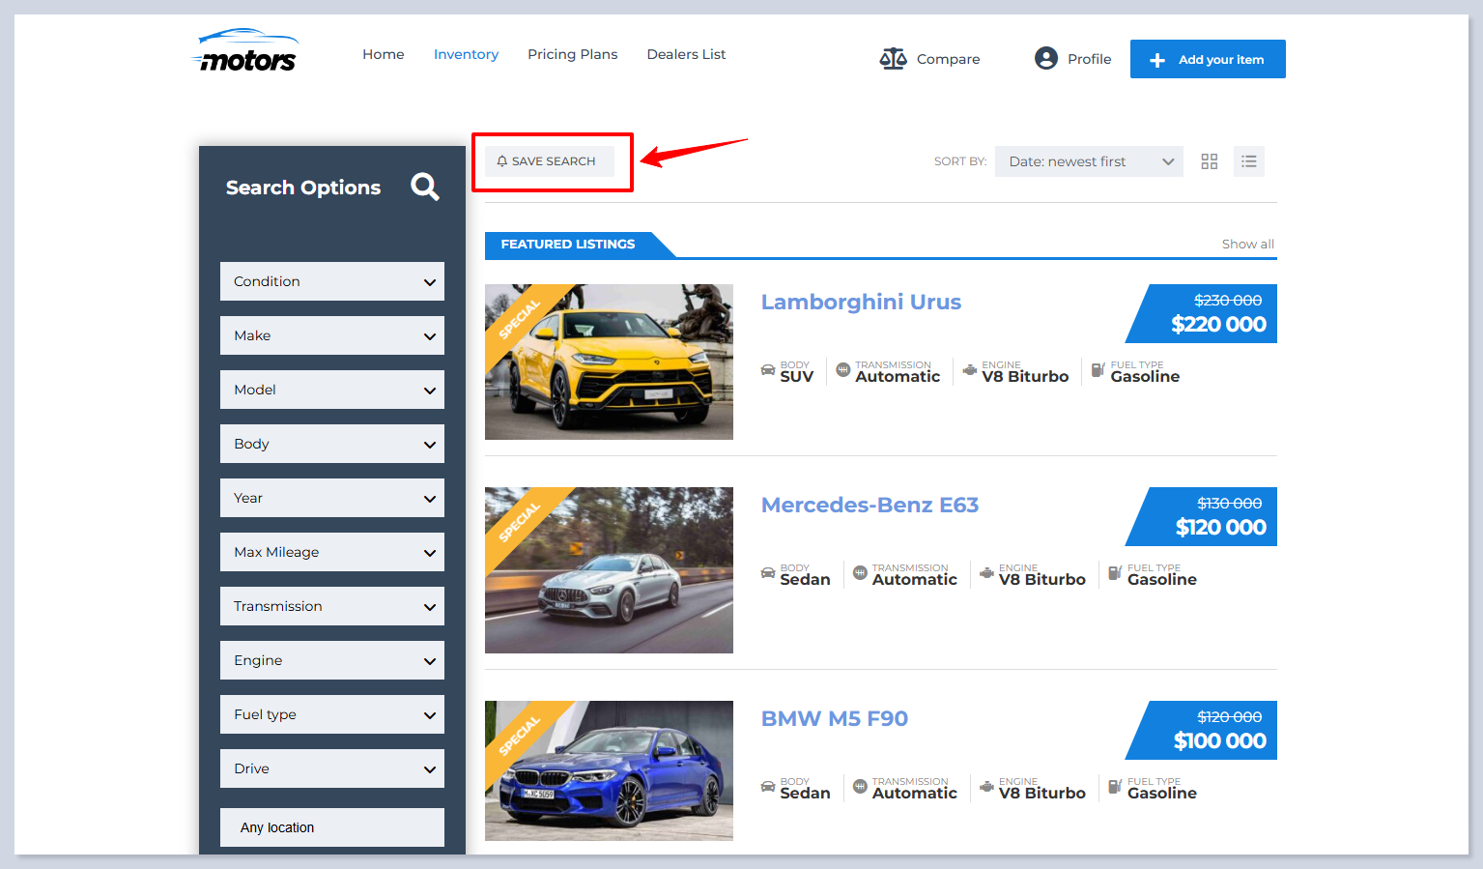The width and height of the screenshot is (1483, 869).
Task: Click plus icon on Add your item
Action: (1156, 60)
